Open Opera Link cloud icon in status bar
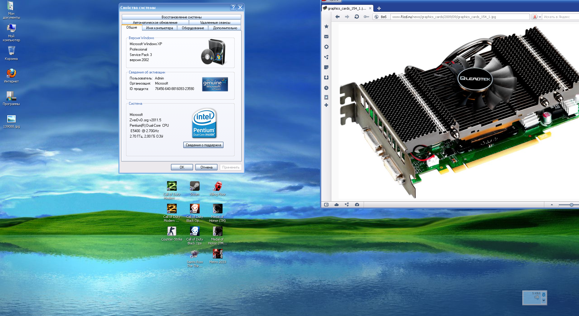The image size is (579, 316). (337, 205)
